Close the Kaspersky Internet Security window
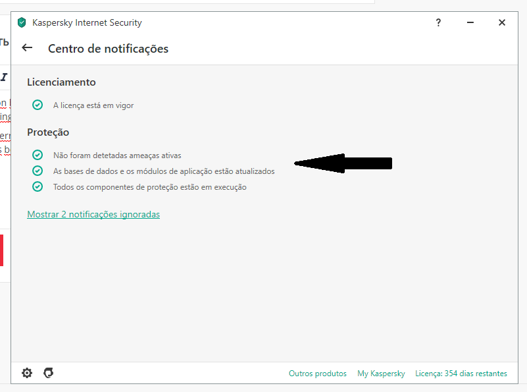Image resolution: width=527 pixels, height=392 pixels. 502,22
